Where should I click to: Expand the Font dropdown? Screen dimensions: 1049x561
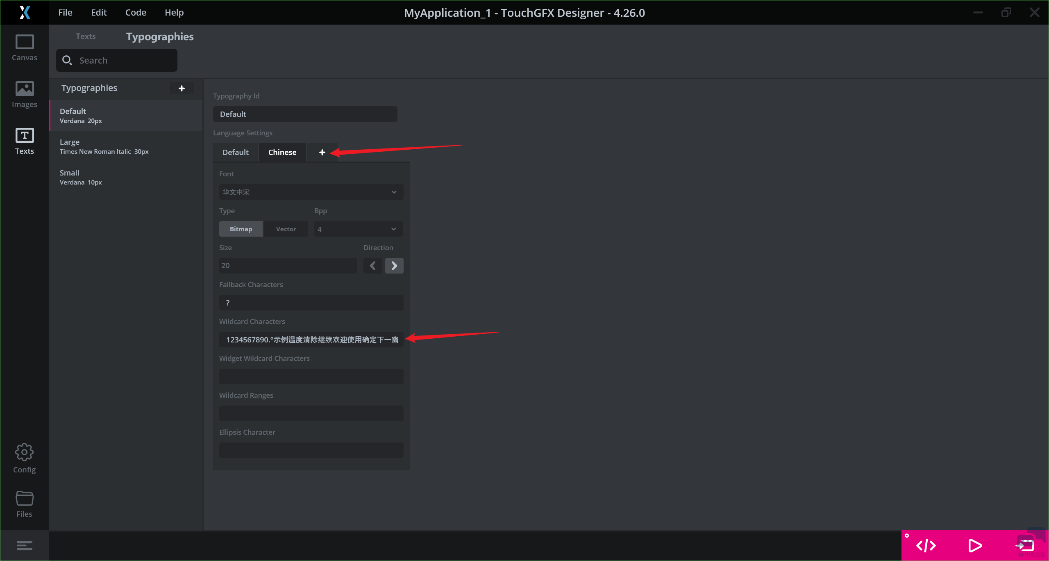coord(311,192)
